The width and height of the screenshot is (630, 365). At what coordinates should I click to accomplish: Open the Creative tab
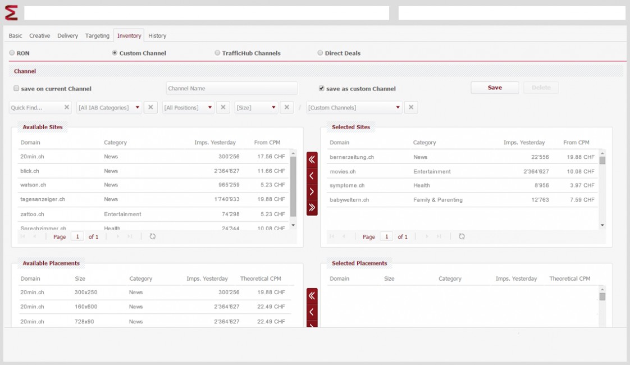[x=40, y=36]
